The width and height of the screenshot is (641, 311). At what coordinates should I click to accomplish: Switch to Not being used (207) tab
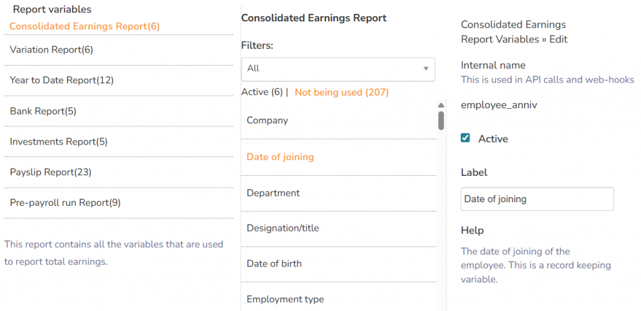(342, 93)
